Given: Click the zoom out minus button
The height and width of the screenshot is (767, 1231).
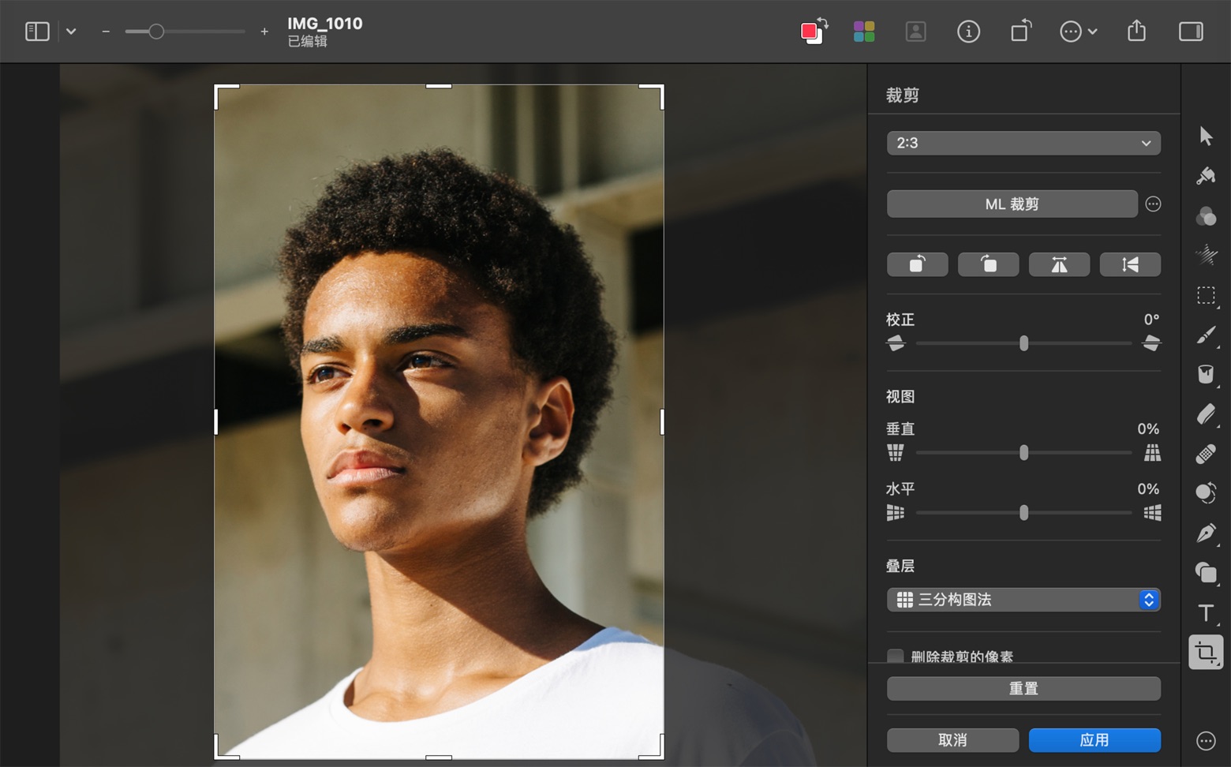Looking at the screenshot, I should pos(106,32).
